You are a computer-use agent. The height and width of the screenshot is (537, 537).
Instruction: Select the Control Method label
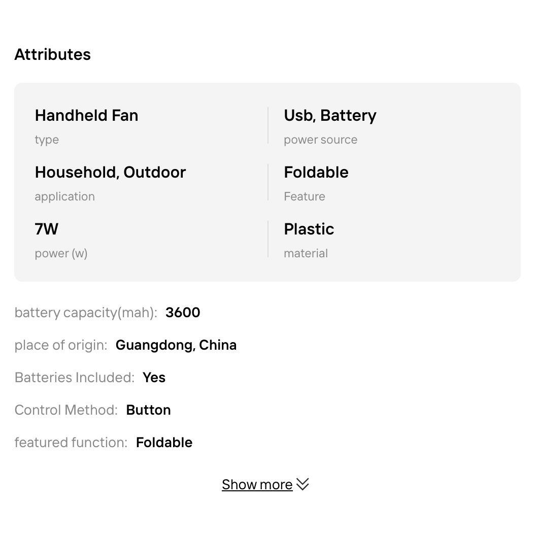[66, 410]
